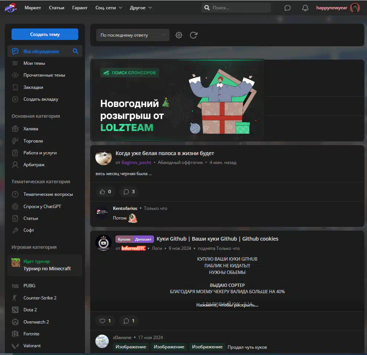The width and height of the screenshot is (367, 355).
Task: Open the Статьи item in top navigation
Action: coord(56,8)
